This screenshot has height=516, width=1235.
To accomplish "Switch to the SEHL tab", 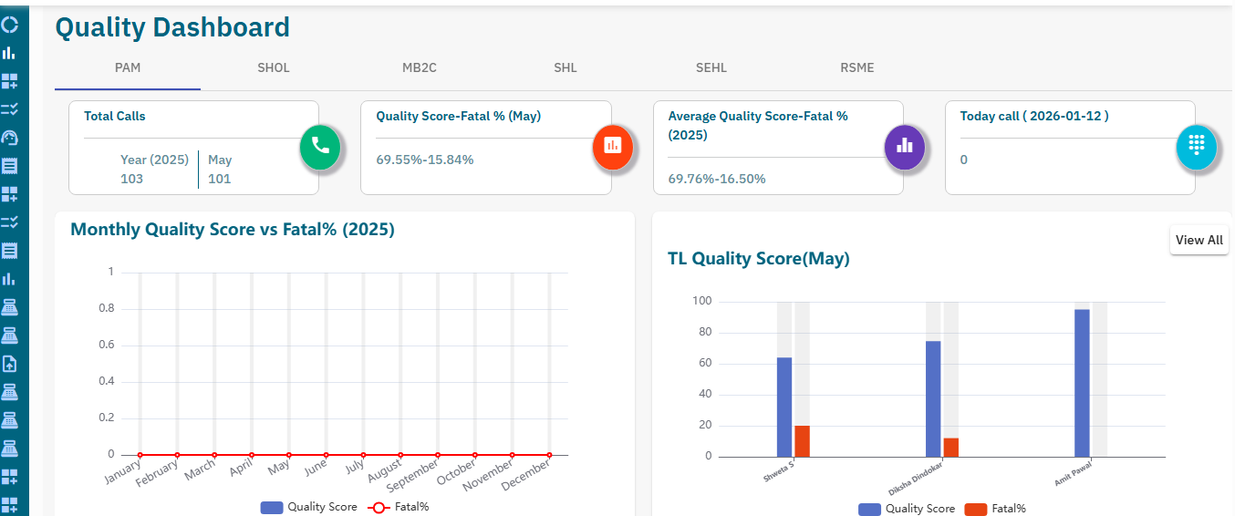I will coord(711,68).
